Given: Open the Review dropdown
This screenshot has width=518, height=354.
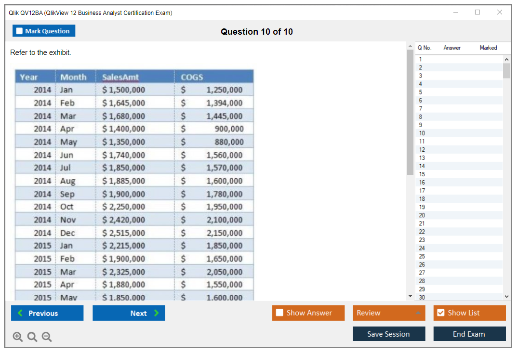Looking at the screenshot, I should (x=389, y=313).
